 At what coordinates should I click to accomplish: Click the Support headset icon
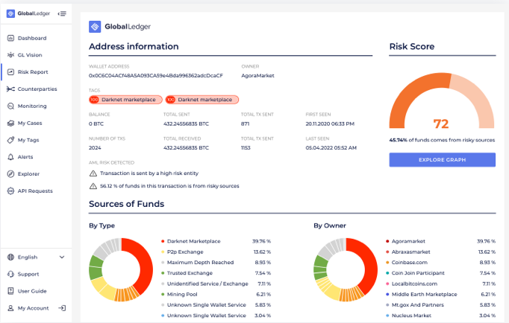click(x=10, y=274)
